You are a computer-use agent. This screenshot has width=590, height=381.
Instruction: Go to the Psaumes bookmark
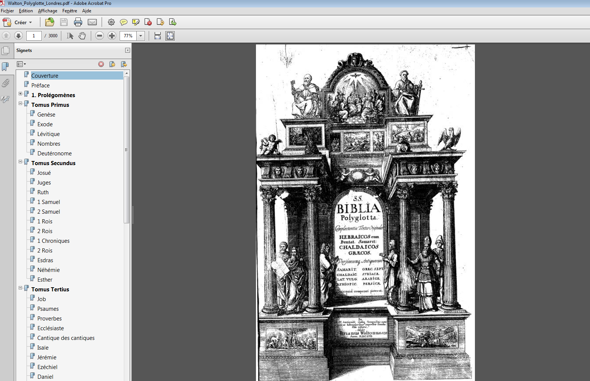[x=48, y=309]
